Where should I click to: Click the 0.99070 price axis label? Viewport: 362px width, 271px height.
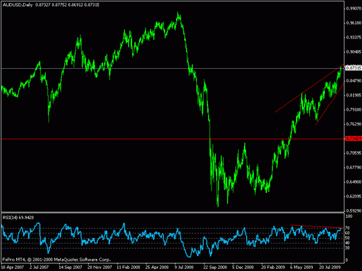(354, 9)
